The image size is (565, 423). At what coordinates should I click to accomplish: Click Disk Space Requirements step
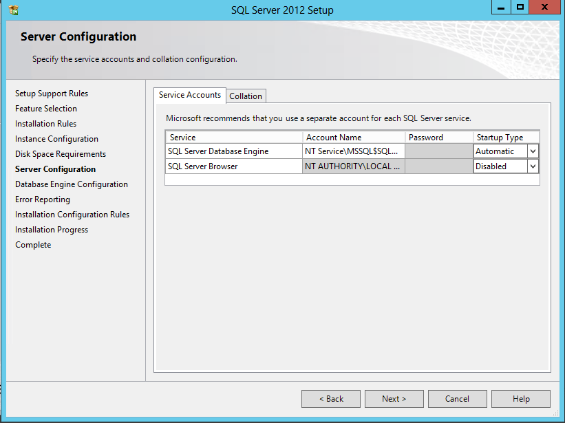pyautogui.click(x=61, y=154)
